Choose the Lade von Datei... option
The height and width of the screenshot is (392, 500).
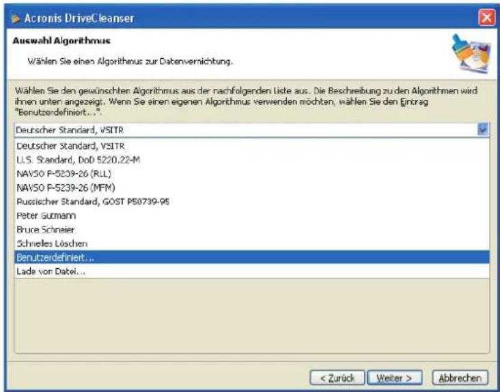(251, 271)
